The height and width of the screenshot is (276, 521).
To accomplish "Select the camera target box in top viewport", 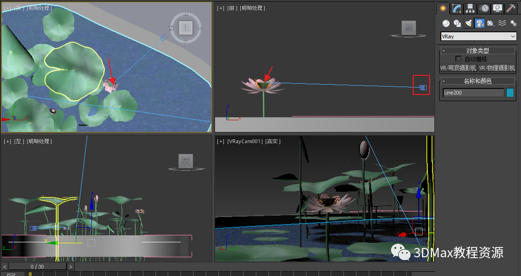I will [x=164, y=37].
